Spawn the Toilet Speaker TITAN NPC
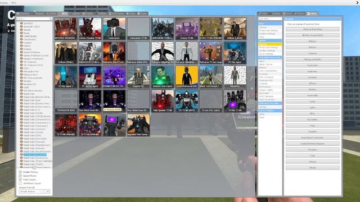 [x=163, y=101]
